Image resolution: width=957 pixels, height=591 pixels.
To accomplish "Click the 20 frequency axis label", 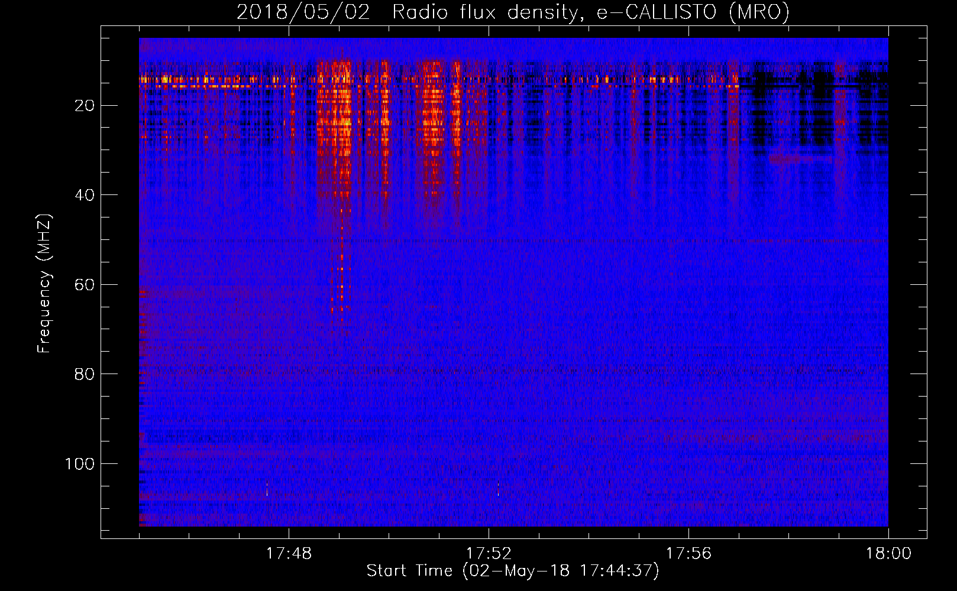I will point(85,106).
